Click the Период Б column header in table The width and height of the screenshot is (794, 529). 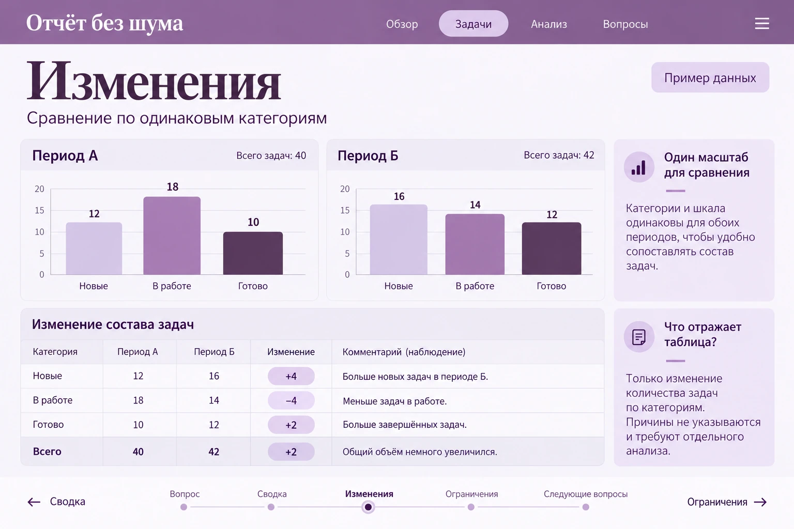214,352
